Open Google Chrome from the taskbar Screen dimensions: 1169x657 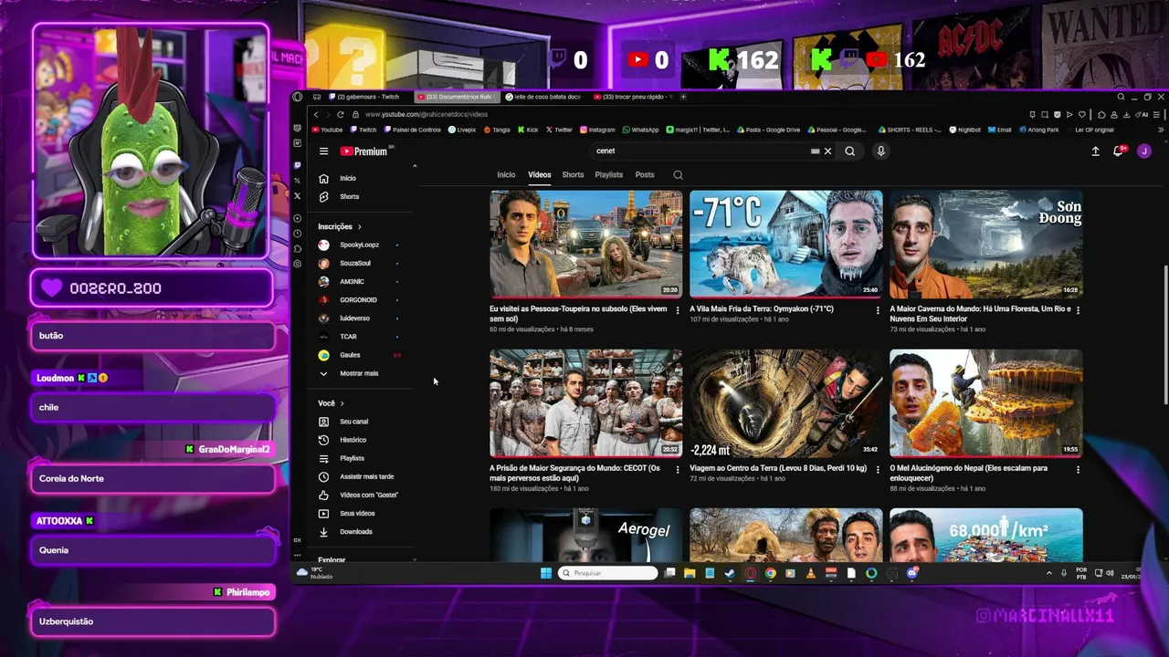[x=770, y=573]
